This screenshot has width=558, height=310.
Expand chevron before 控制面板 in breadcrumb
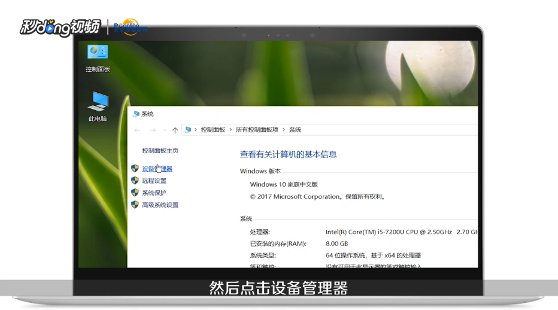(195, 129)
